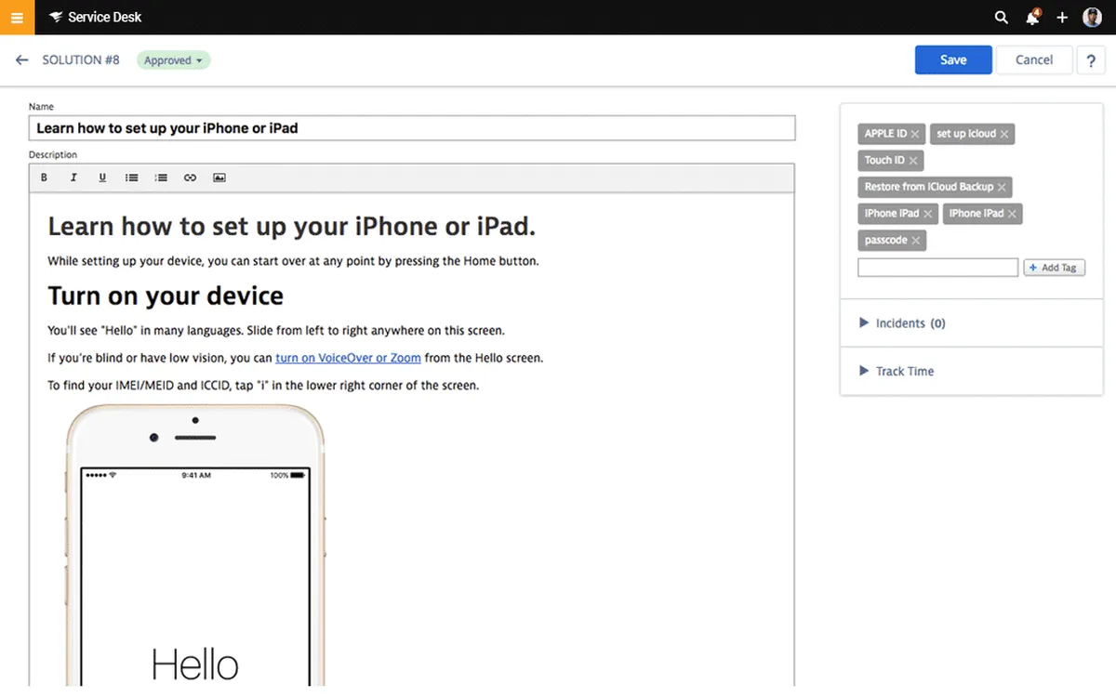
Task: Remove the Touch ID tag
Action: coord(913,161)
